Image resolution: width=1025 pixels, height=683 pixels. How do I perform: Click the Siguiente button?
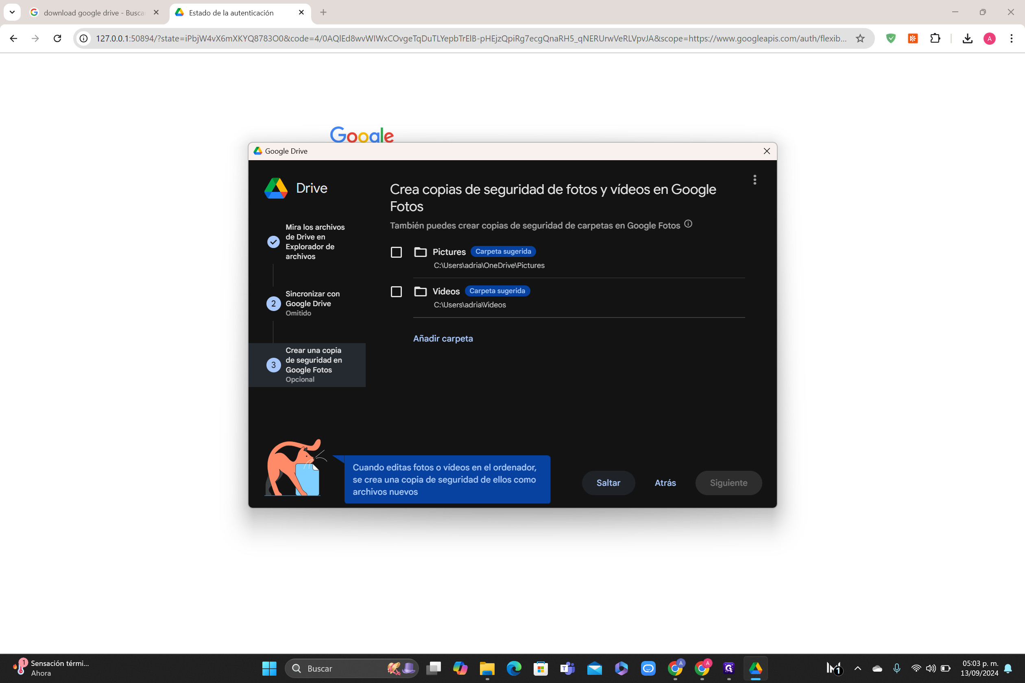coord(728,483)
